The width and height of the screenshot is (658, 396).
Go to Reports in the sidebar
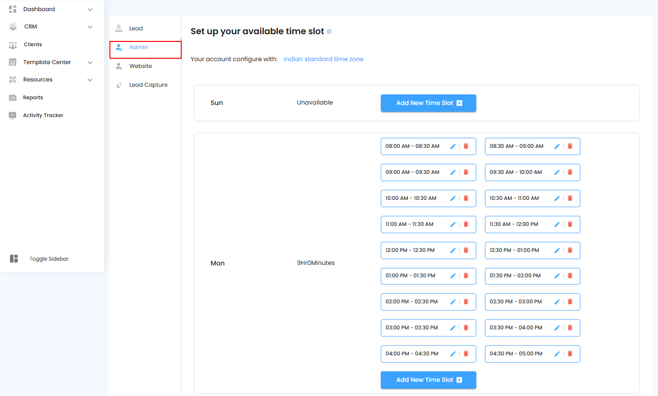33,98
